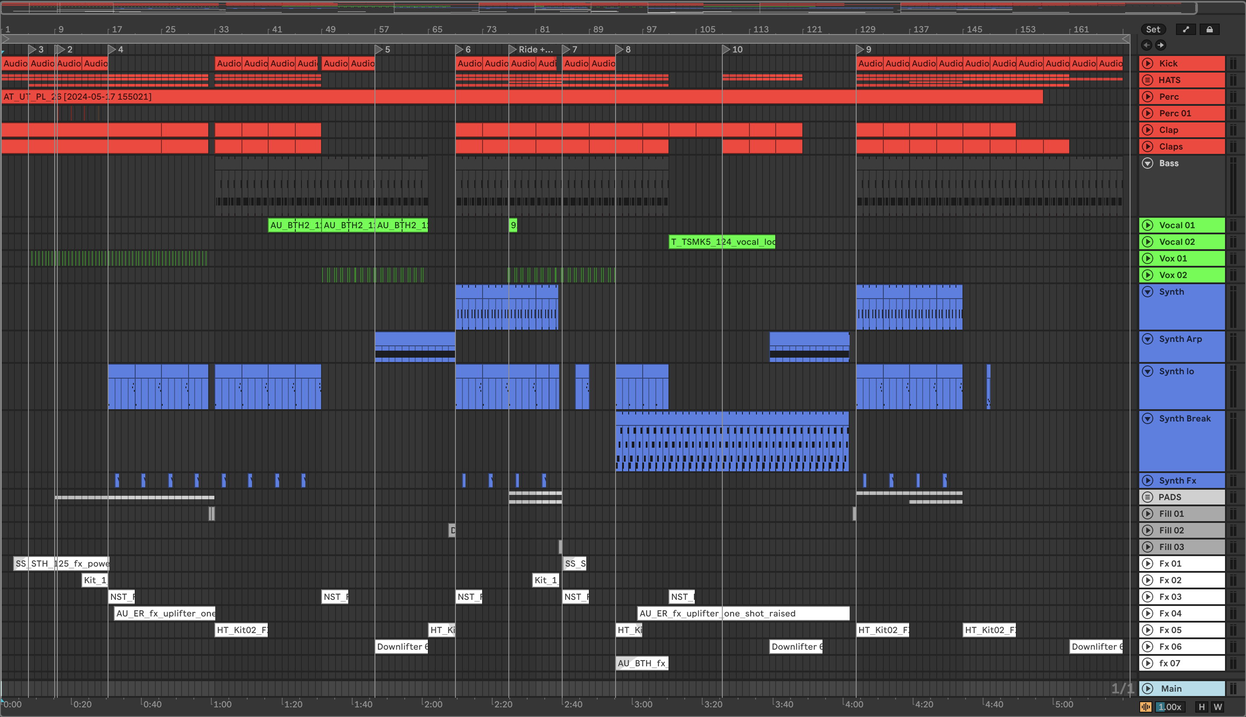The height and width of the screenshot is (717, 1246).
Task: Click the round arrow icon on Perc 01
Action: tap(1148, 113)
